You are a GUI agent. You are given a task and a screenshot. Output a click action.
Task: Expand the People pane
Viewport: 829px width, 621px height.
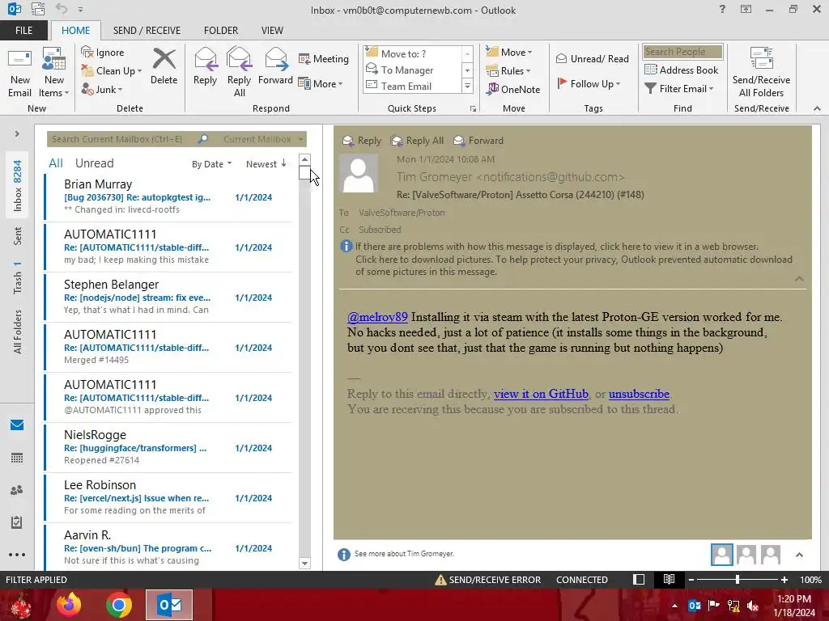(799, 555)
